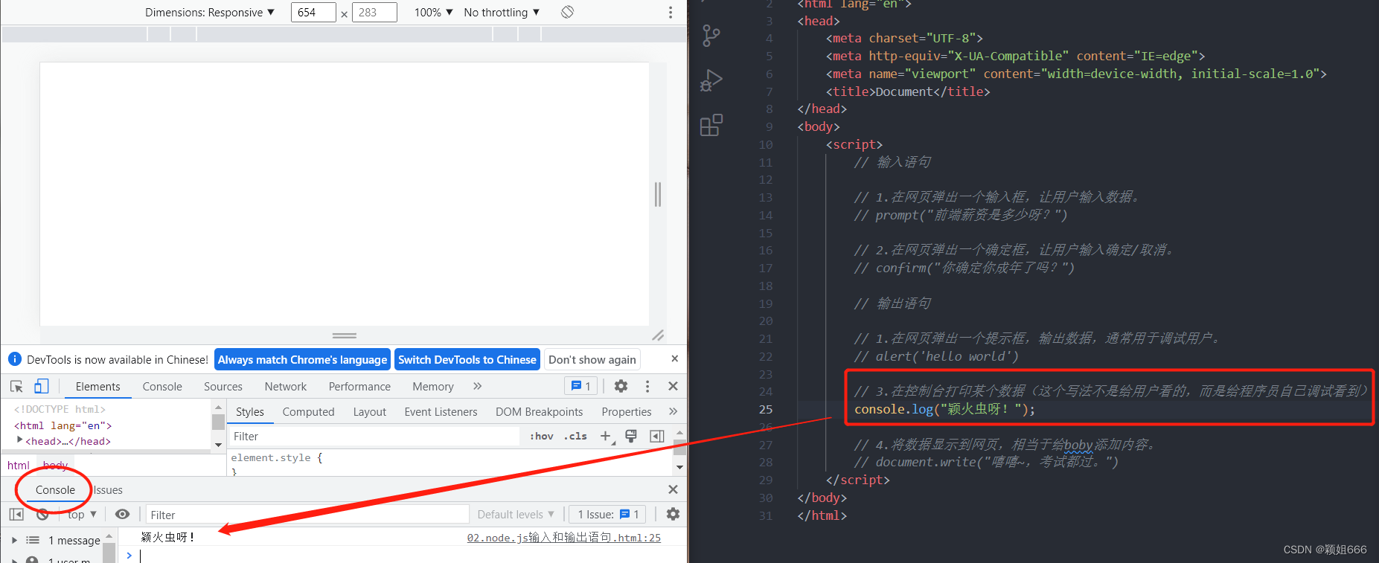
Task: Open the VS Code Source Control view
Action: 711,36
